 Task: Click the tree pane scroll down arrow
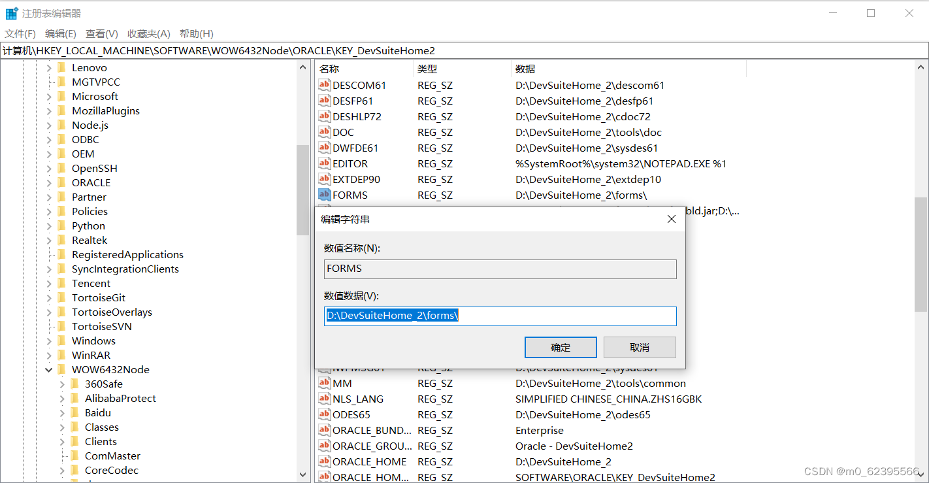pyautogui.click(x=302, y=475)
